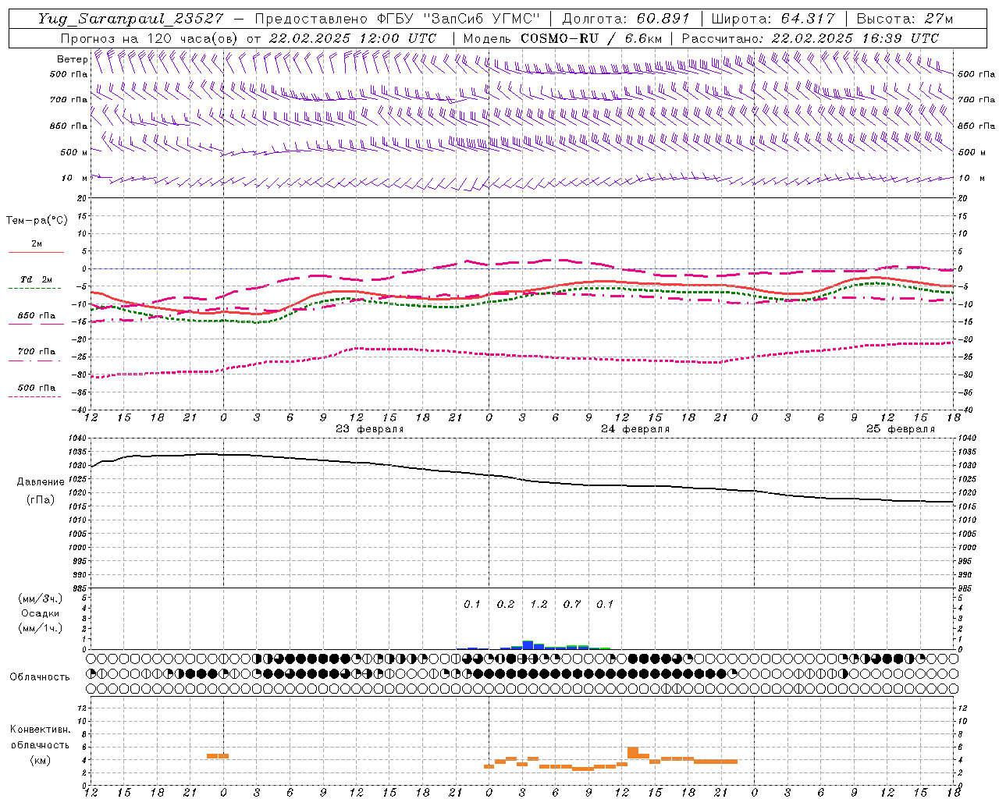Click the tallest orange convective cloud bar
Viewport: 999px width, 799px height.
pyautogui.click(x=633, y=752)
